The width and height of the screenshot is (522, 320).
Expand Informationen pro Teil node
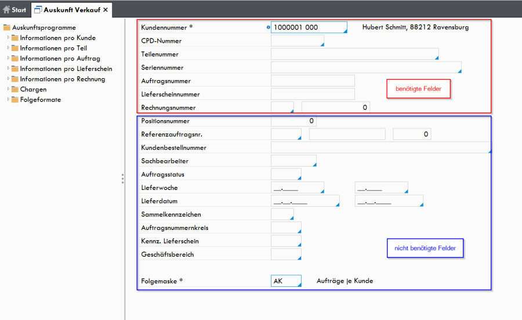pos(8,48)
